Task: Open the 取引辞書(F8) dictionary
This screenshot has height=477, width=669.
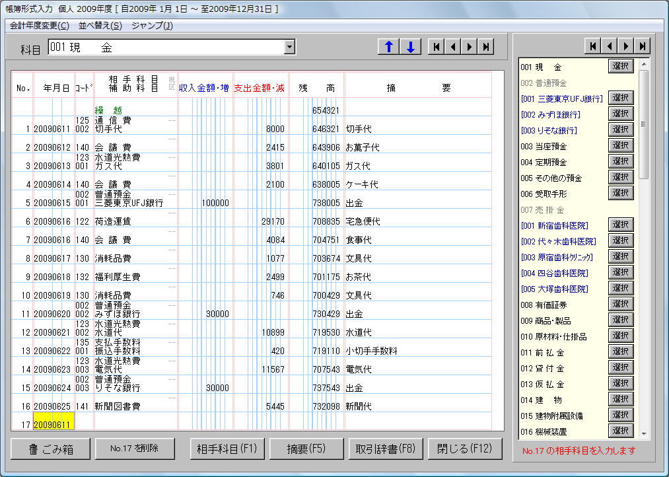Action: 386,449
